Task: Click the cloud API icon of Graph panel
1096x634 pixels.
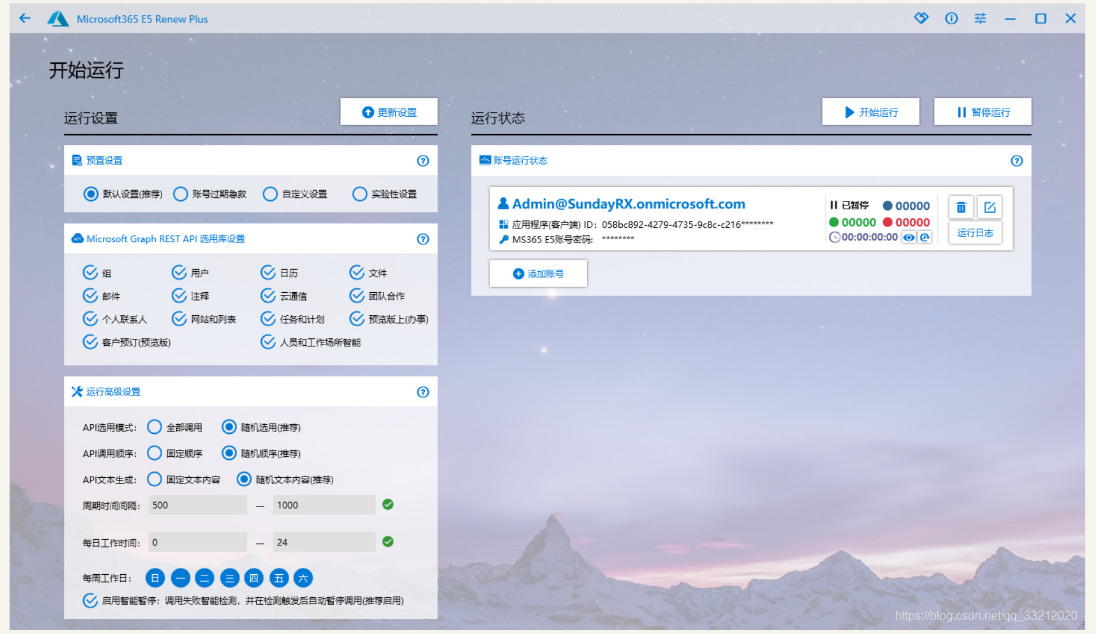Action: pos(77,239)
